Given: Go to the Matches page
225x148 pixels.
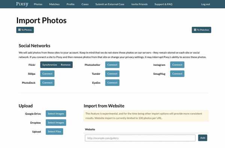Looking at the screenshot, I should 54,4.
